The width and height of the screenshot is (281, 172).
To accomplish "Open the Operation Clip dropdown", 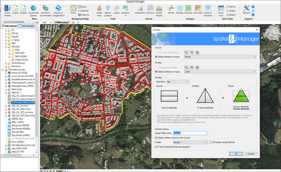I will [x=178, y=82].
